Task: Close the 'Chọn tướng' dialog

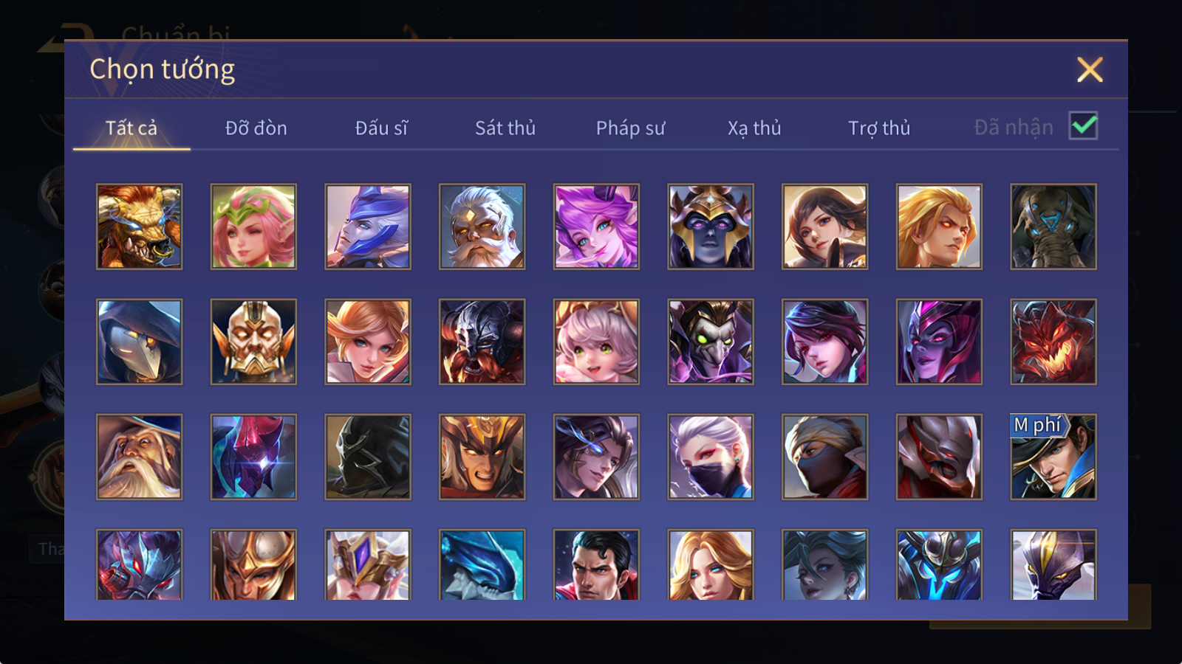Action: point(1090,70)
